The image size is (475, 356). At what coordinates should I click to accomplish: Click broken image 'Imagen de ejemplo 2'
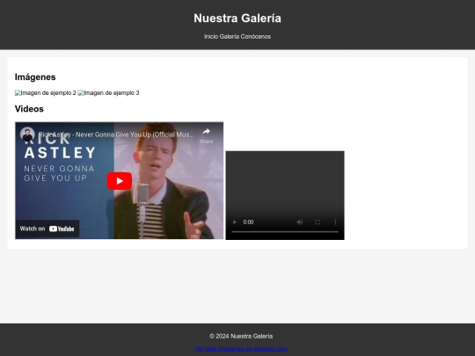pyautogui.click(x=46, y=93)
